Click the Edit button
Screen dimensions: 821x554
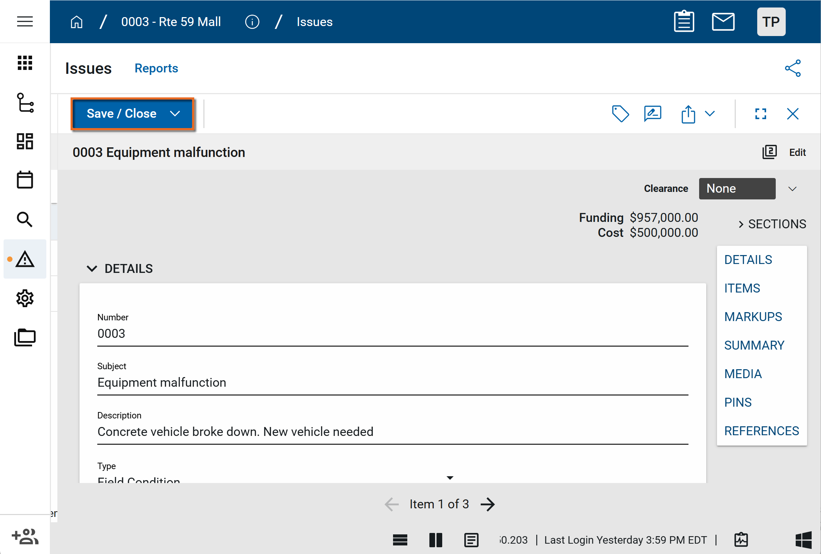[x=797, y=152]
